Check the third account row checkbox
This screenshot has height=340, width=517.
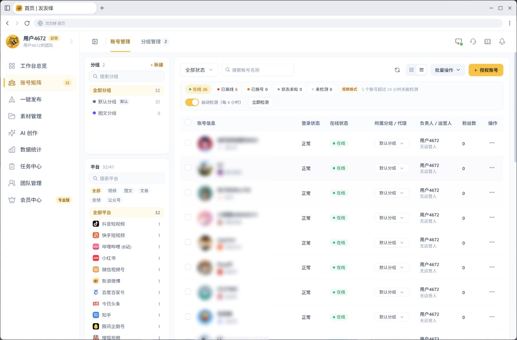coord(188,192)
